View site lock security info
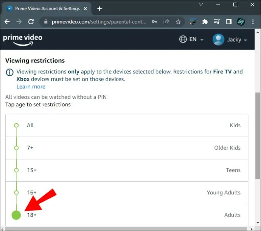 [x=46, y=22]
